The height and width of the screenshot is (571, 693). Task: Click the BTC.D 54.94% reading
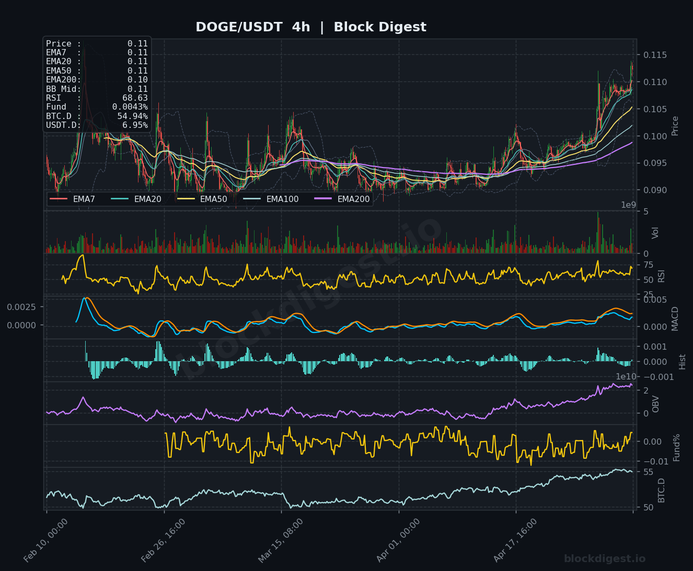tap(97, 116)
